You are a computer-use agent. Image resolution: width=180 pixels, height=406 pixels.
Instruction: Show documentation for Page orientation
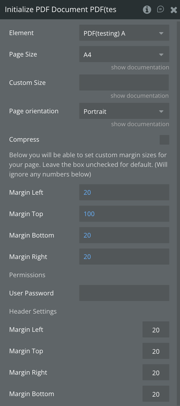click(x=140, y=124)
